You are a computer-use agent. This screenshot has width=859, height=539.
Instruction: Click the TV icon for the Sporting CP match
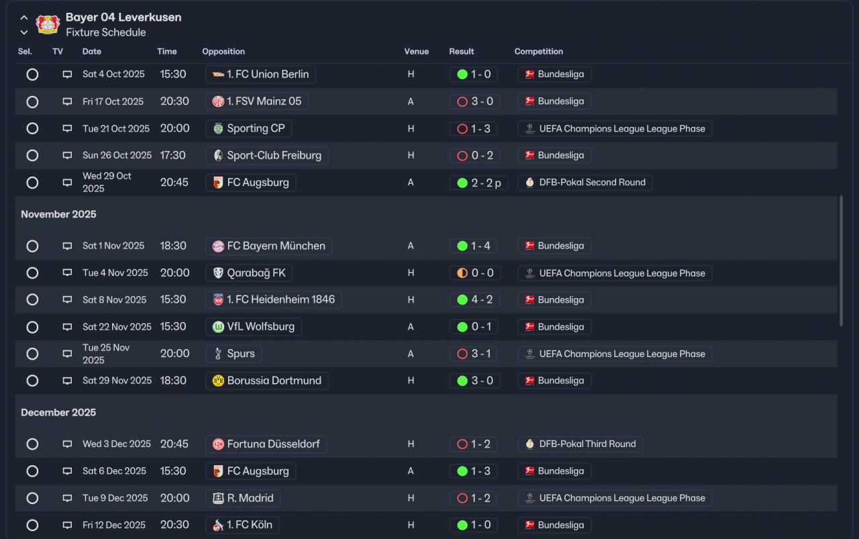(67, 128)
